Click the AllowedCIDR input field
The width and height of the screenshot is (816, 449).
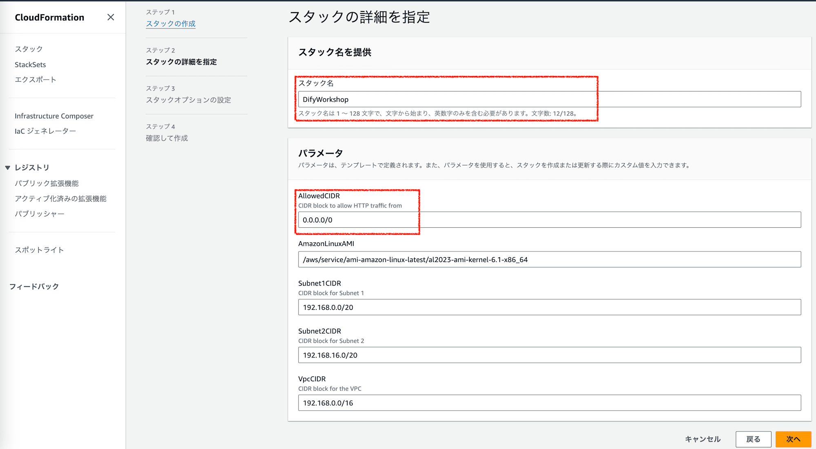click(x=549, y=220)
